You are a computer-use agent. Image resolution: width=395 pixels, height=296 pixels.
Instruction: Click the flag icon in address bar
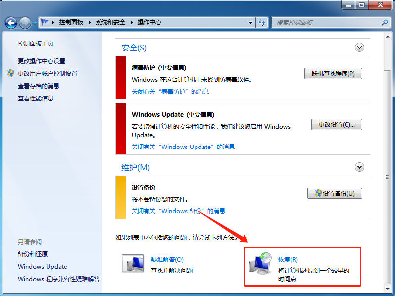(x=45, y=22)
